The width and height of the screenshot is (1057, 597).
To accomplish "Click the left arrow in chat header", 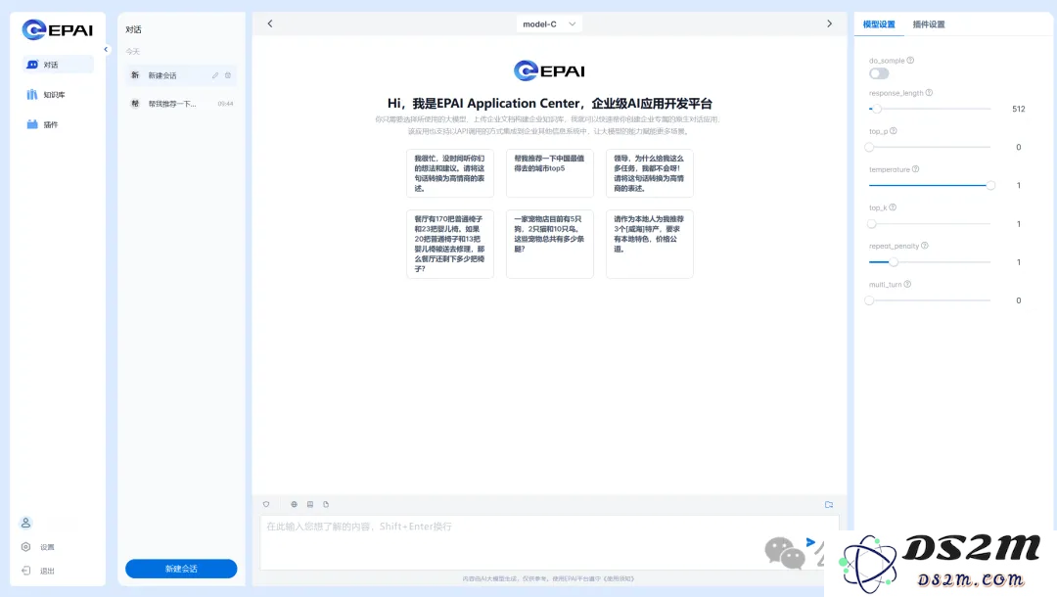I will click(270, 23).
